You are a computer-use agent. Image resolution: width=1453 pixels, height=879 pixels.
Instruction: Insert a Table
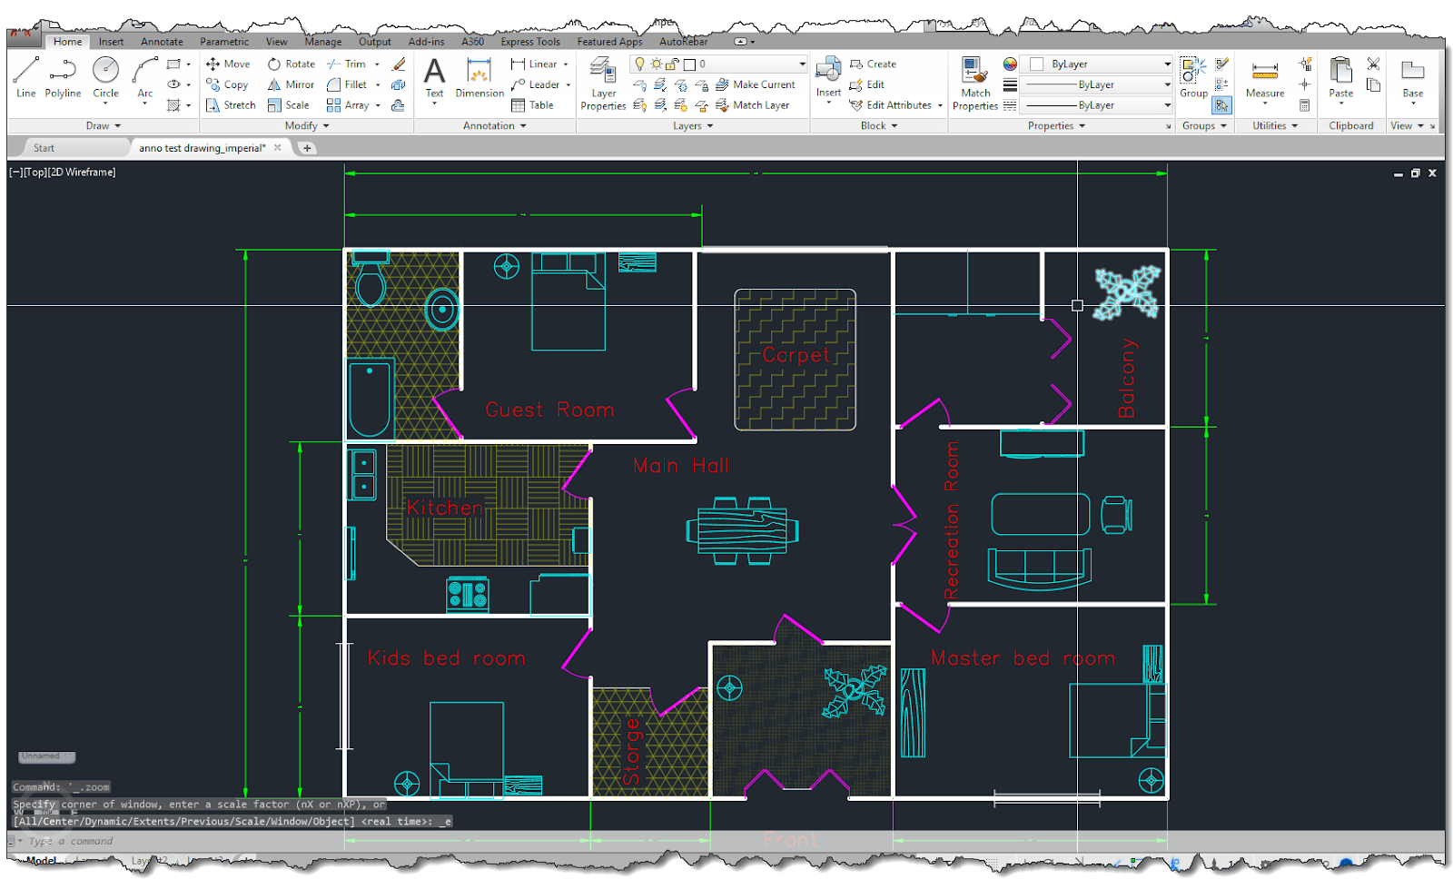532,105
